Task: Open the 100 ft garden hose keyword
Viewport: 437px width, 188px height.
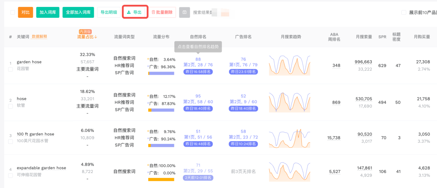Action: (35, 134)
